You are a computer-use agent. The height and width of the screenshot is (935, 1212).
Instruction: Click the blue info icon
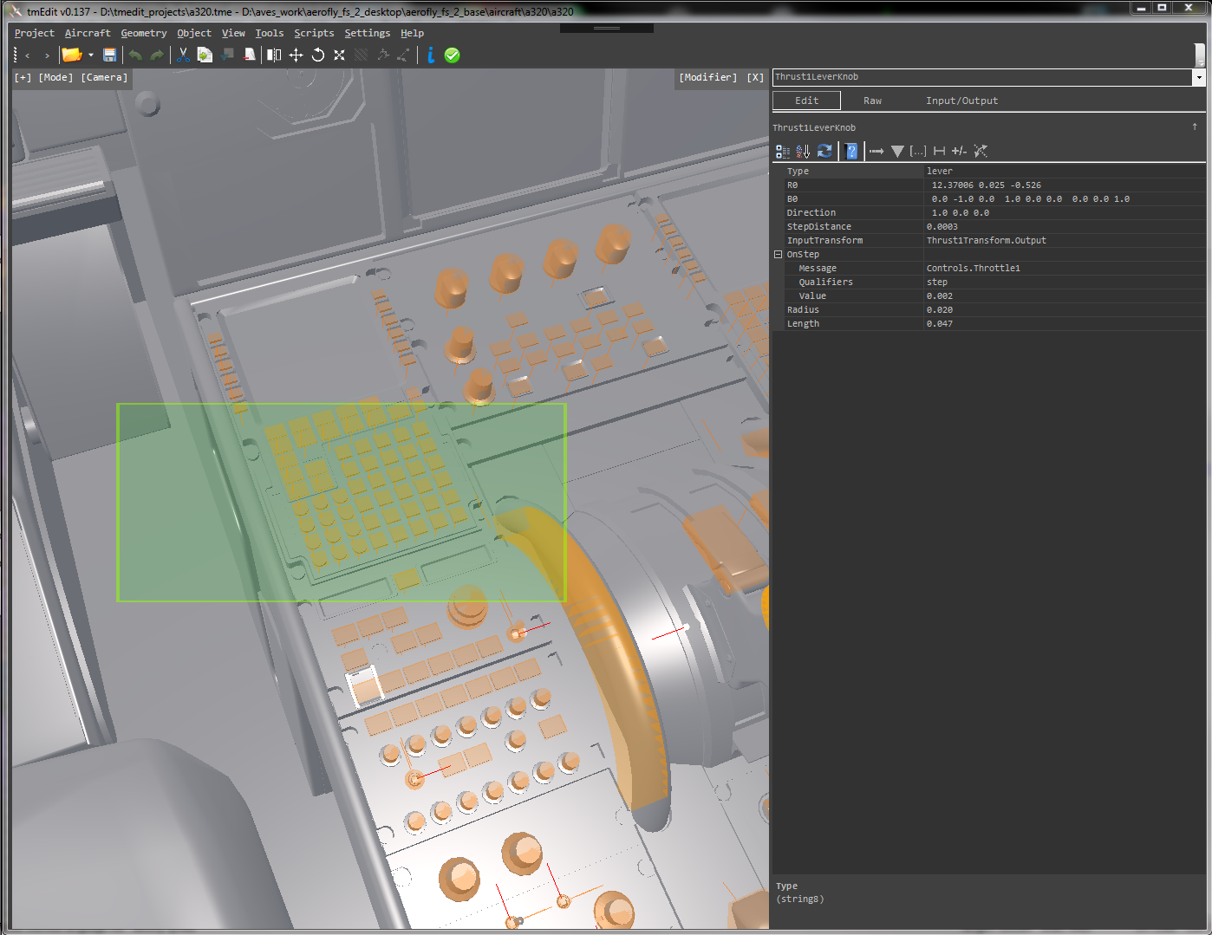coord(431,55)
